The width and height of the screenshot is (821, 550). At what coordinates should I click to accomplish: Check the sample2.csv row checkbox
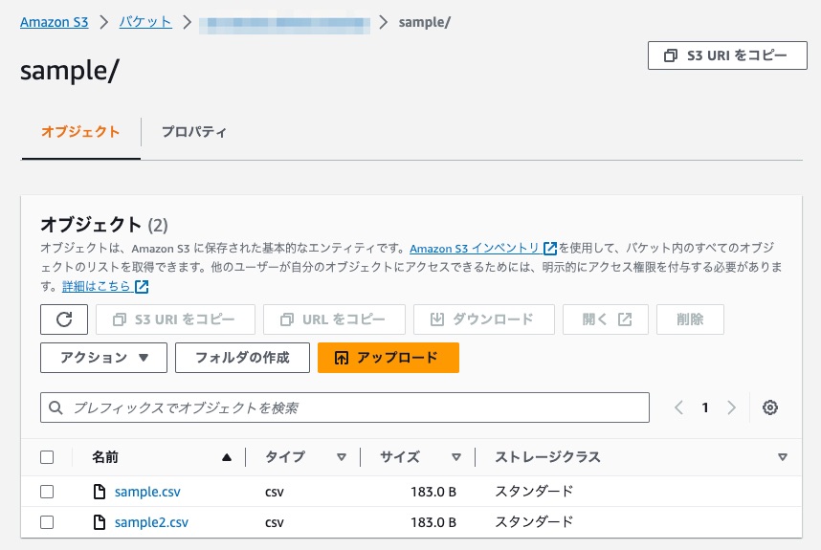[47, 521]
